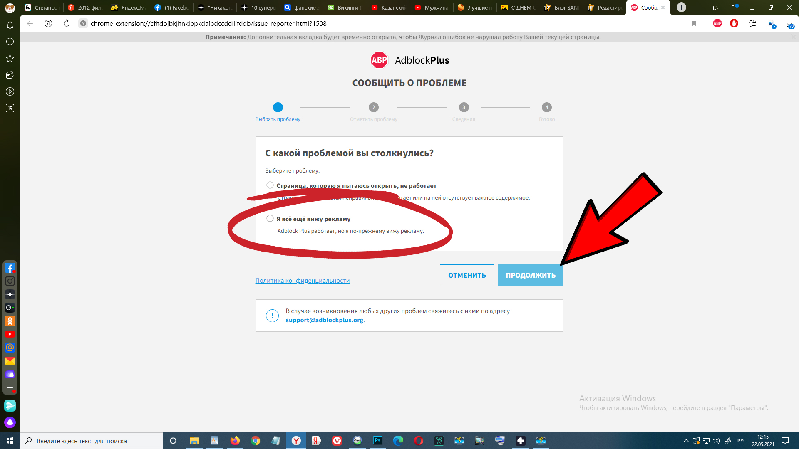Switch to the 'Блог SAN' tab
Image resolution: width=799 pixels, height=449 pixels.
click(562, 7)
